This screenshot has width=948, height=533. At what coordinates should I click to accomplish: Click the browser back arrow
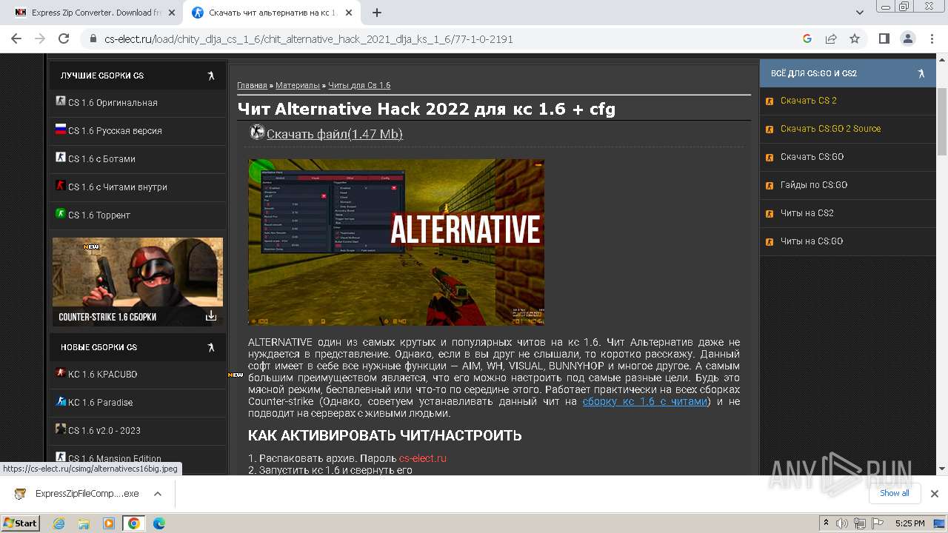(x=16, y=38)
